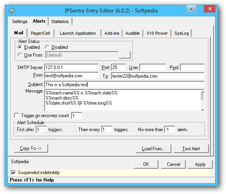The height and width of the screenshot is (194, 226).
Task: Click the From email address field
Action: click(71, 76)
